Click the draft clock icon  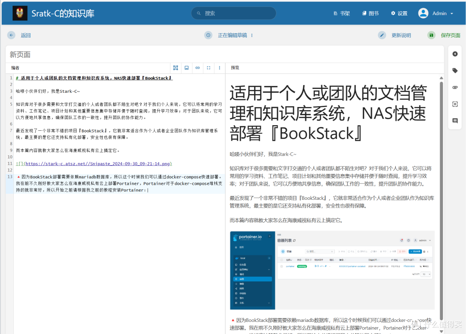[208, 35]
